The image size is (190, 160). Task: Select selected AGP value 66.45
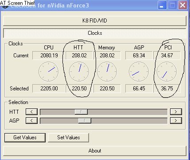tap(139, 89)
